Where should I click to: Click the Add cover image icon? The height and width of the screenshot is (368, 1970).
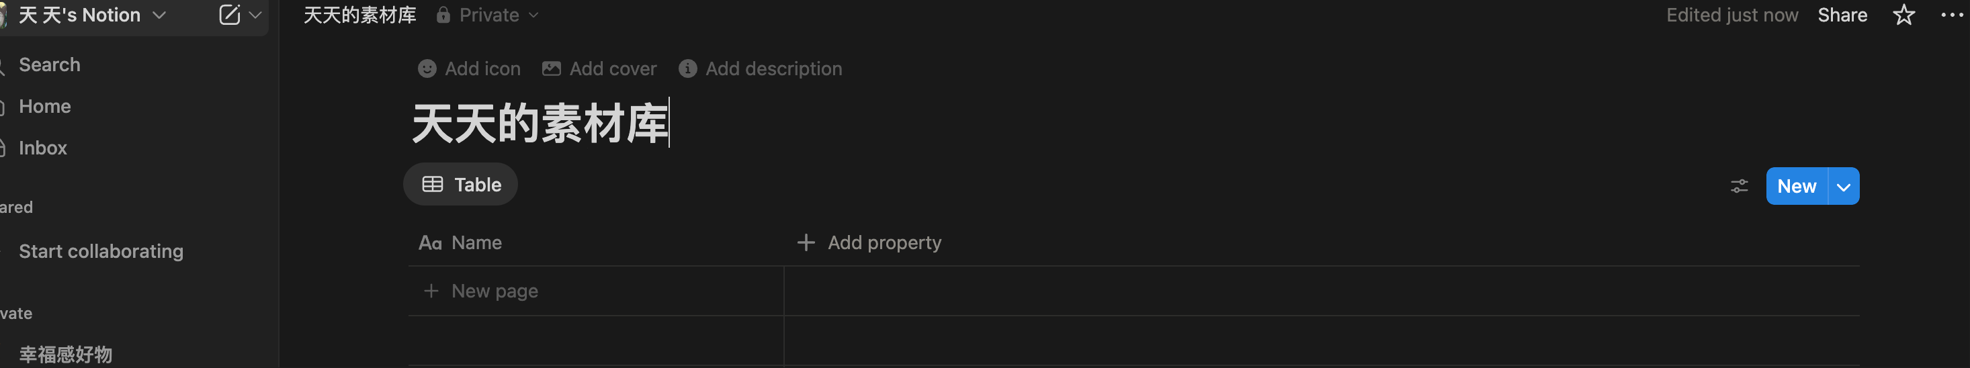pos(552,69)
